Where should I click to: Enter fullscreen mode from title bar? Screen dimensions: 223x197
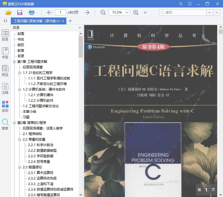(x=190, y=4)
